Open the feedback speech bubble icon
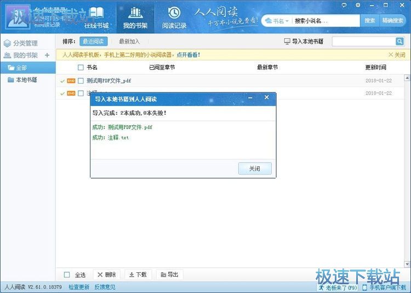The image size is (411, 293). 344,5
